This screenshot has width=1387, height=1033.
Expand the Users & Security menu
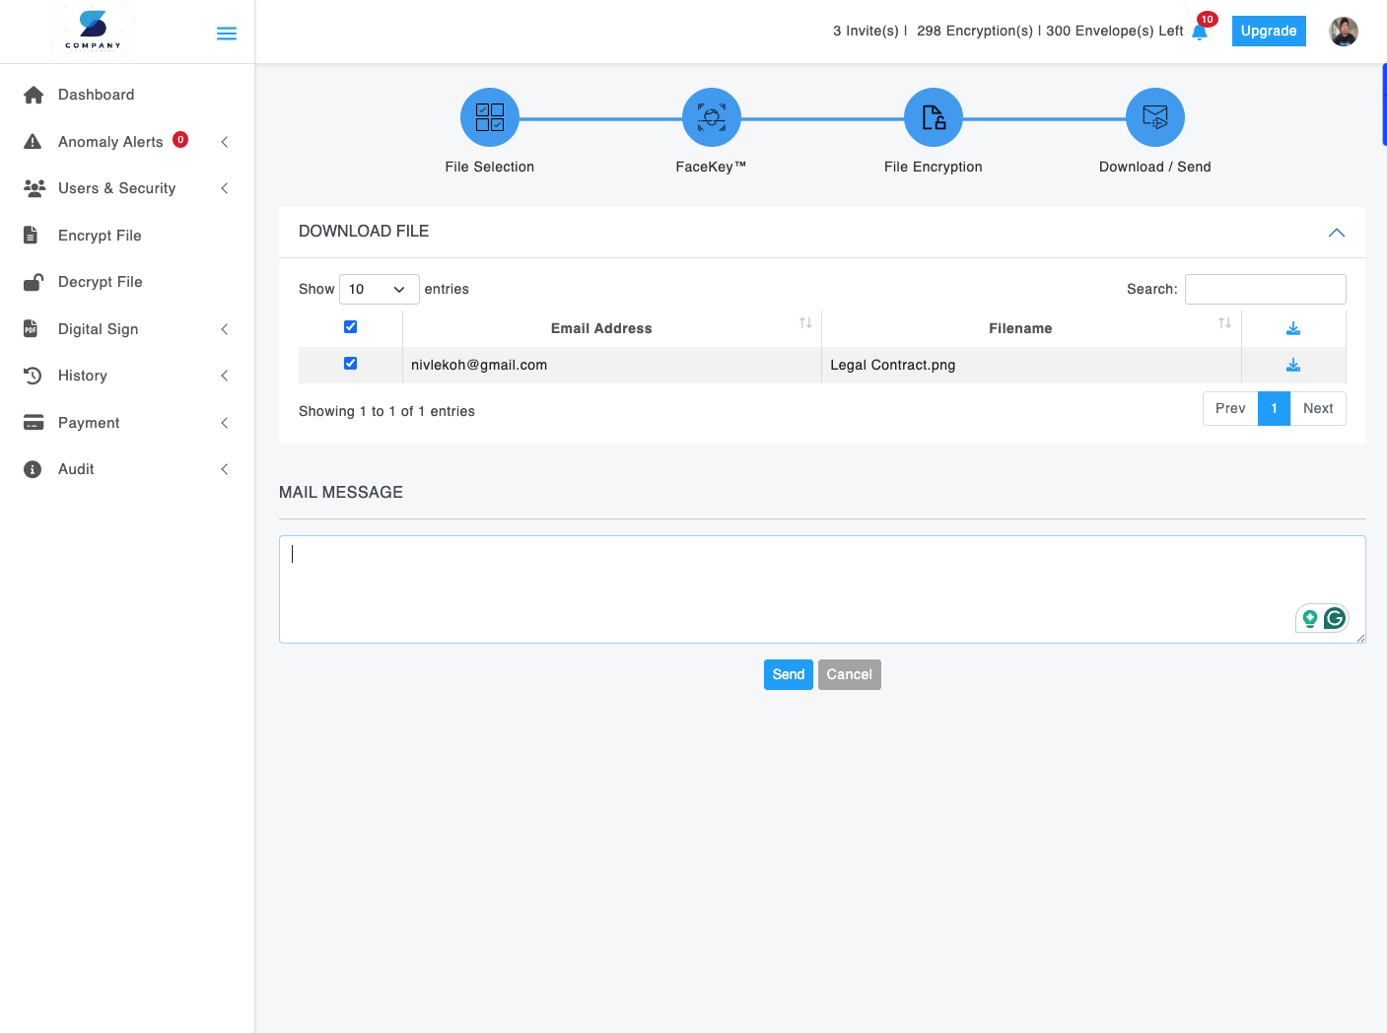pyautogui.click(x=117, y=188)
